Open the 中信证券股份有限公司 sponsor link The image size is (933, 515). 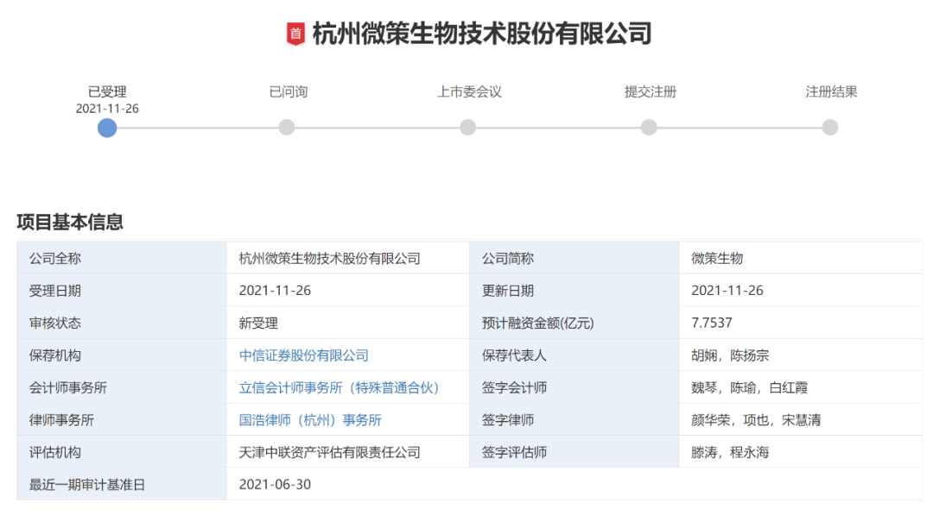point(304,355)
